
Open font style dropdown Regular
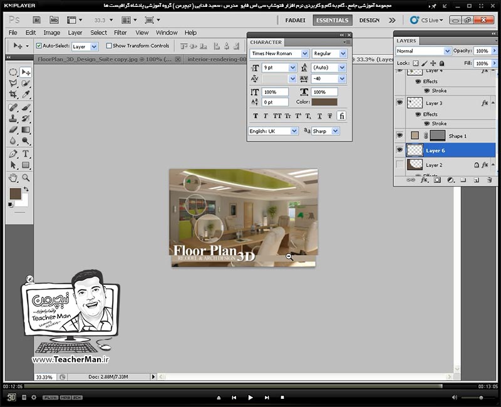click(343, 54)
